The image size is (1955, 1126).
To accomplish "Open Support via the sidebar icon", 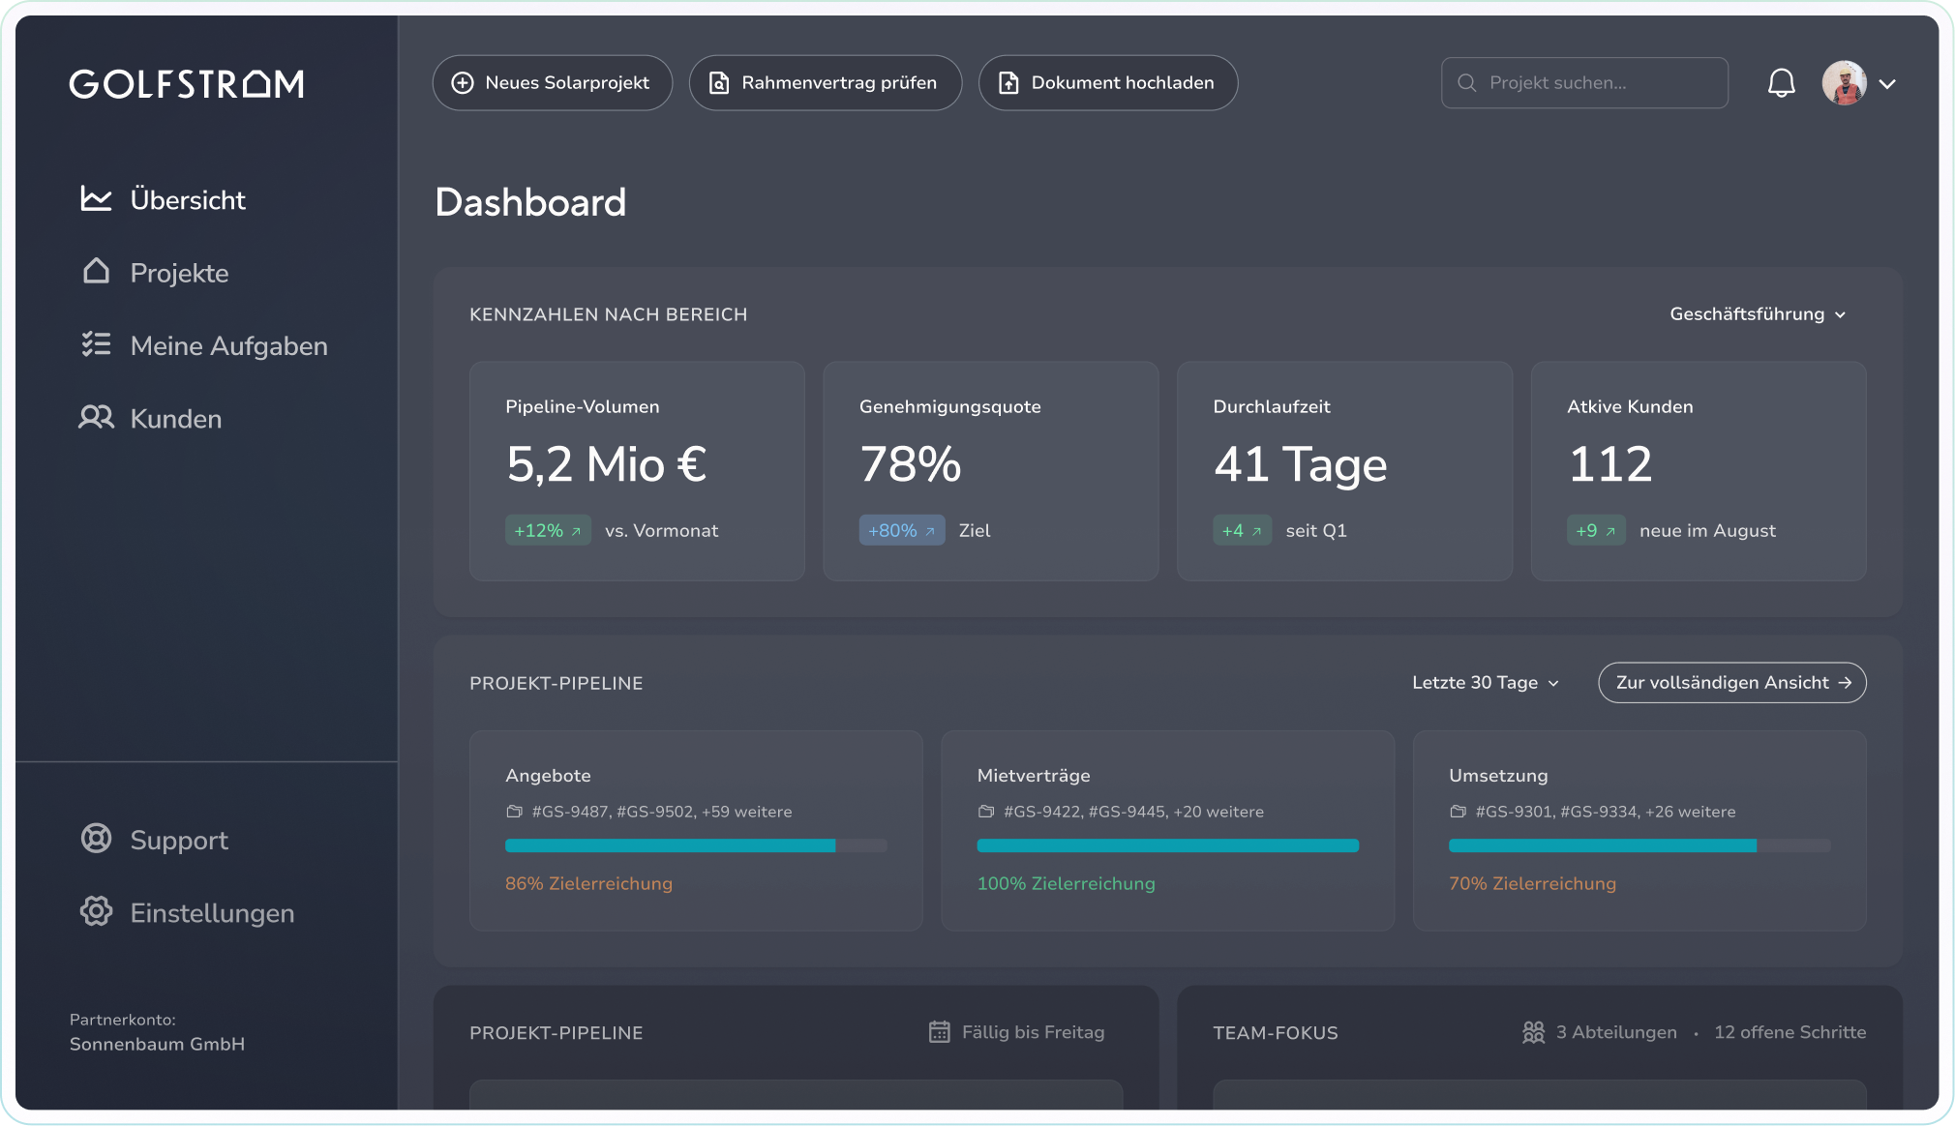I will click(96, 839).
